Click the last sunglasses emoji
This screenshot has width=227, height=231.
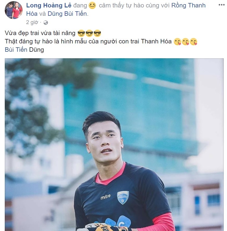click(97, 33)
